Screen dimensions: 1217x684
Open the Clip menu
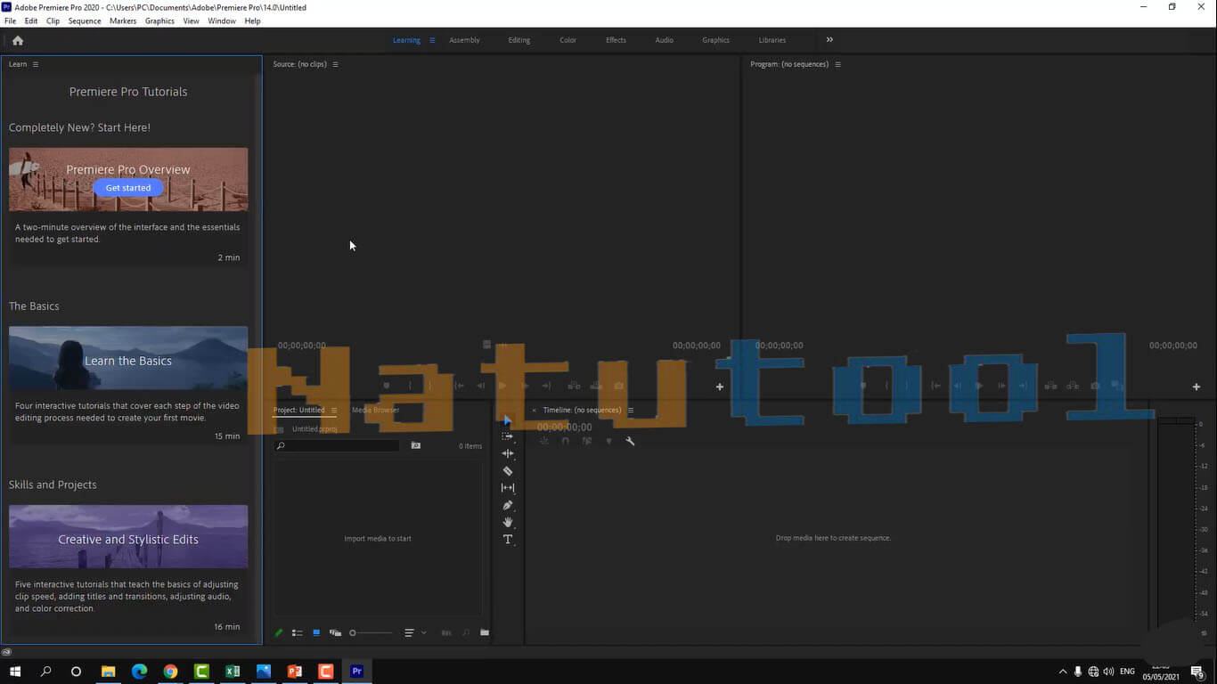click(x=53, y=20)
